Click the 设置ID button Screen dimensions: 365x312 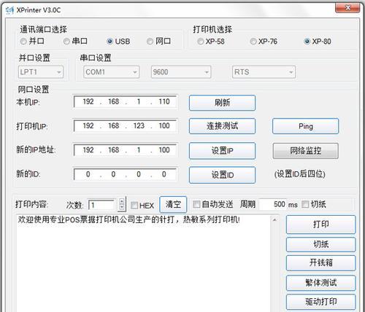click(222, 175)
